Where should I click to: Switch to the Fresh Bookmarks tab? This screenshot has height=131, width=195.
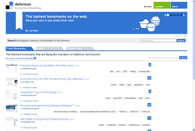click(19, 49)
